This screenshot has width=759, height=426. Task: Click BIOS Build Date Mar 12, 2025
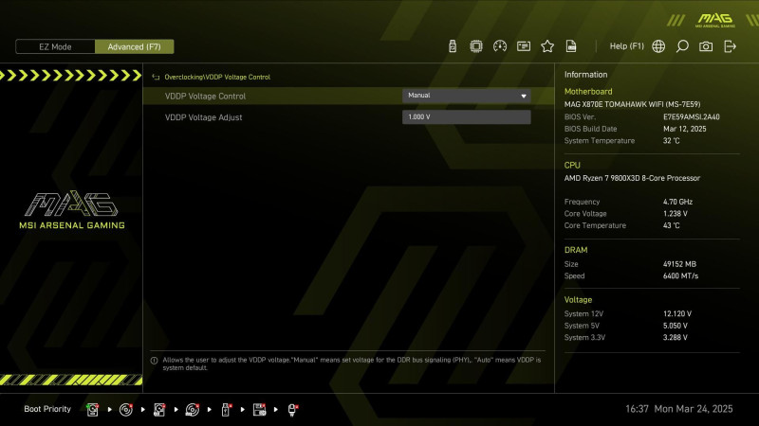point(684,129)
